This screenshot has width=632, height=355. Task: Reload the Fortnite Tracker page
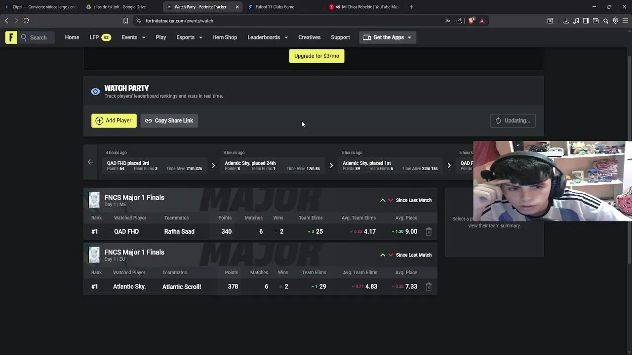pyautogui.click(x=26, y=21)
